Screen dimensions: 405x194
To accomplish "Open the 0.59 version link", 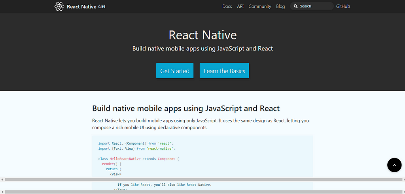I will click(102, 7).
